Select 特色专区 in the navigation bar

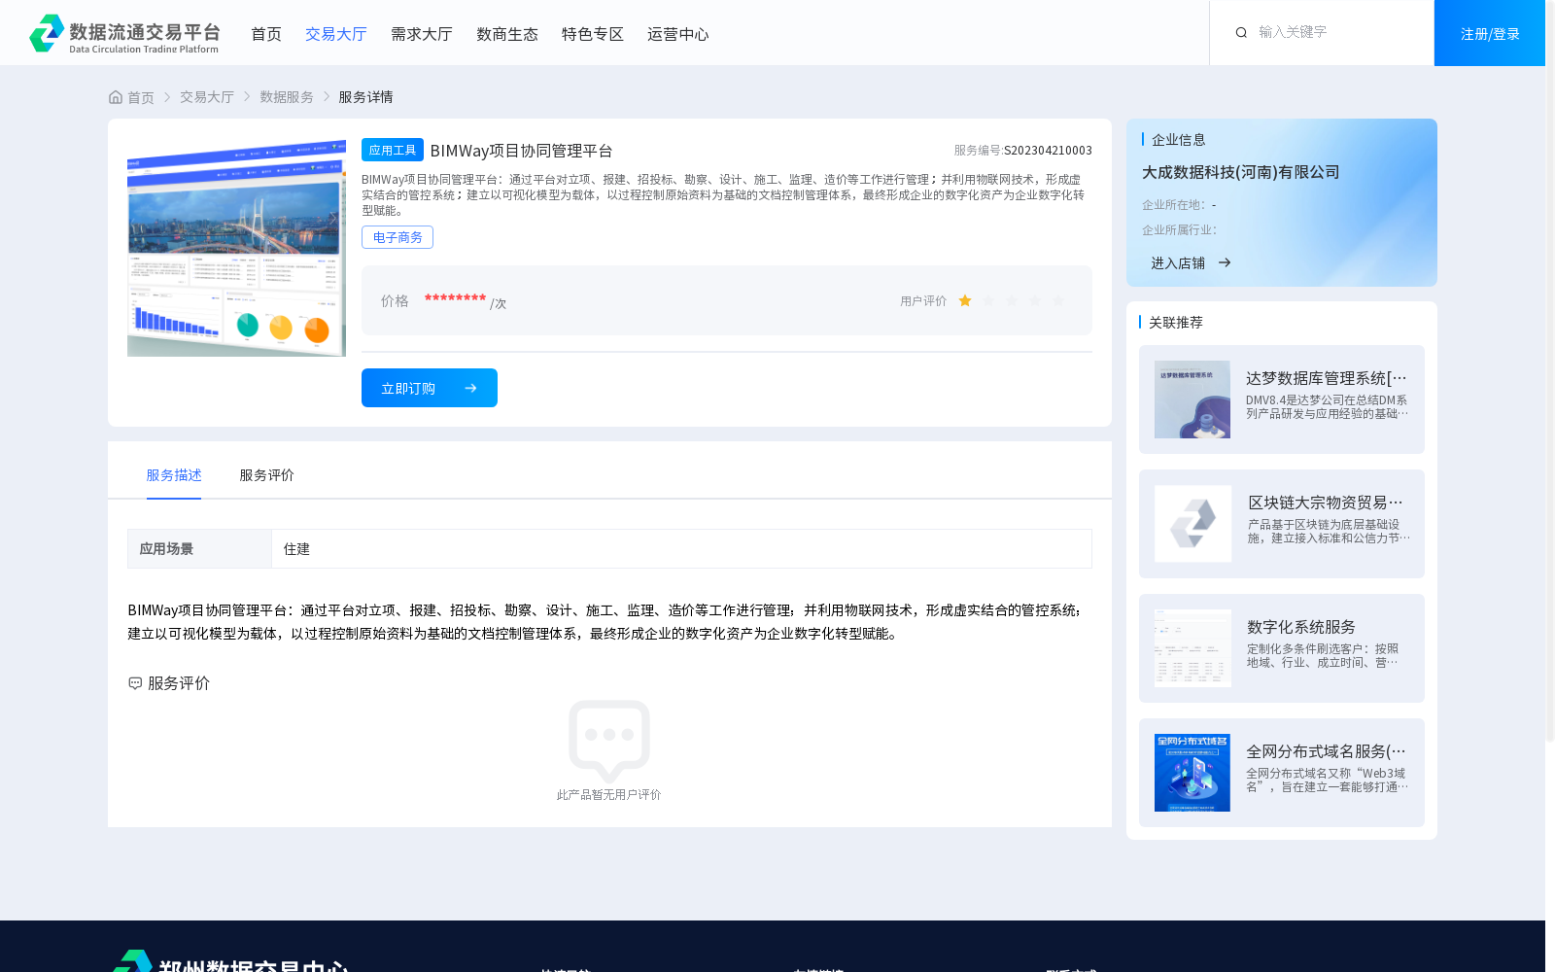(x=593, y=34)
